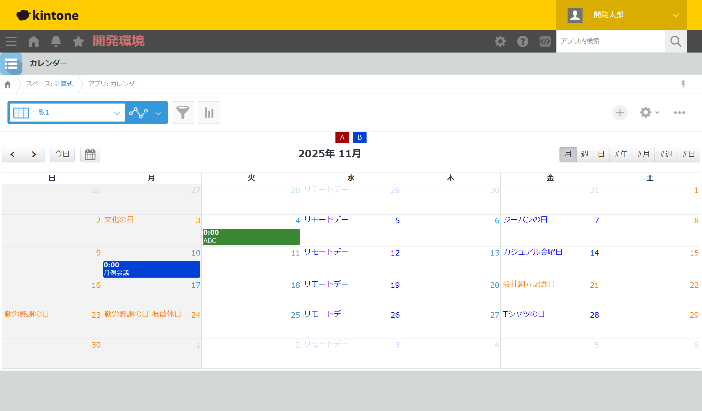The width and height of the screenshot is (702, 411).
Task: Click the pin icon in breadcrumb bar
Action: (x=683, y=84)
